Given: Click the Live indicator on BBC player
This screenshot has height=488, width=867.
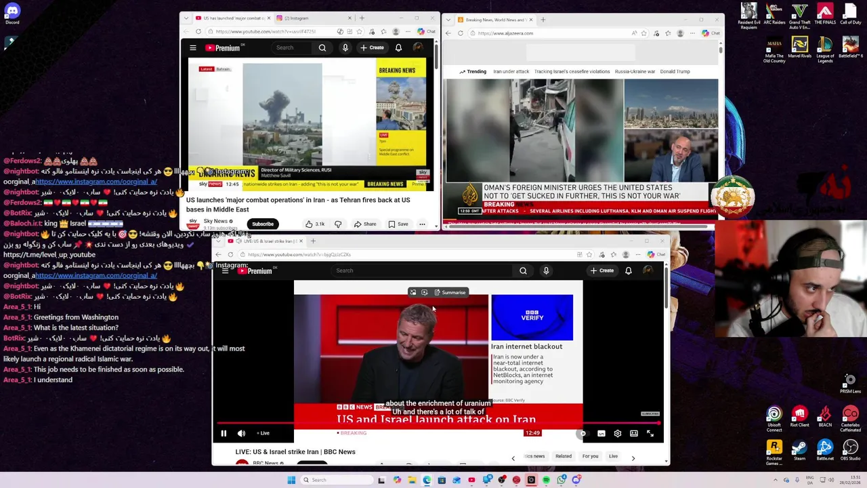Looking at the screenshot, I should click(263, 433).
